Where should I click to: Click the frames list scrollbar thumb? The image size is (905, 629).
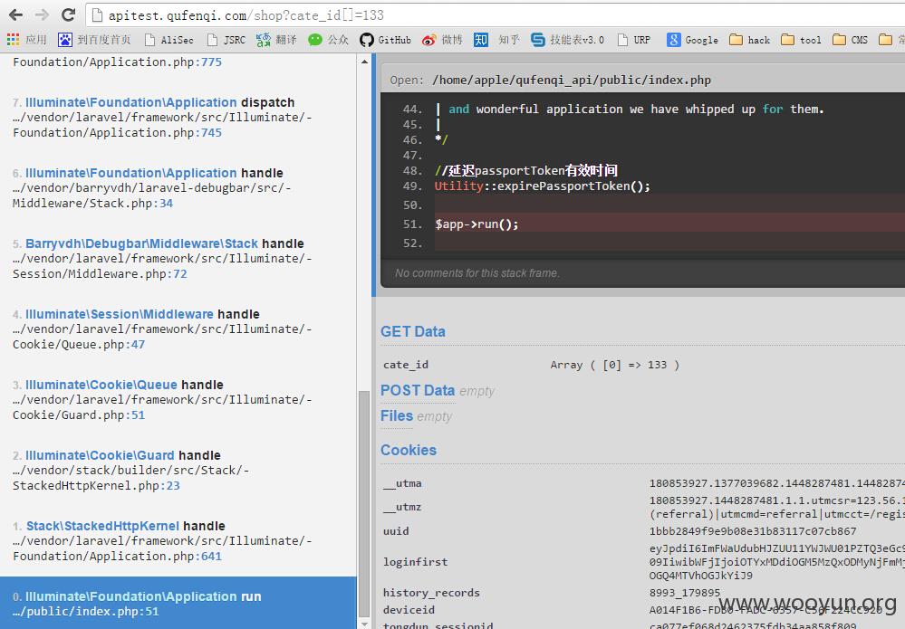click(364, 504)
